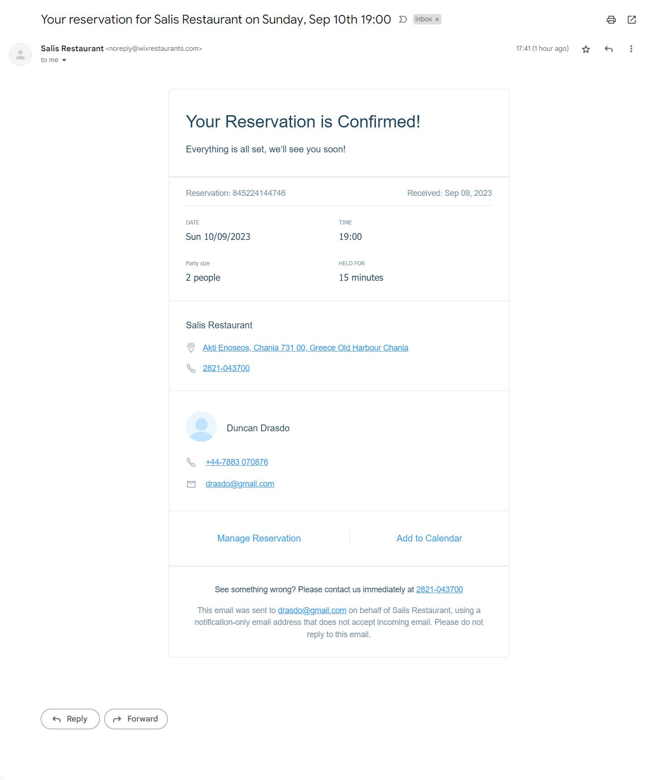Click the reply arrow icon in header

point(608,49)
